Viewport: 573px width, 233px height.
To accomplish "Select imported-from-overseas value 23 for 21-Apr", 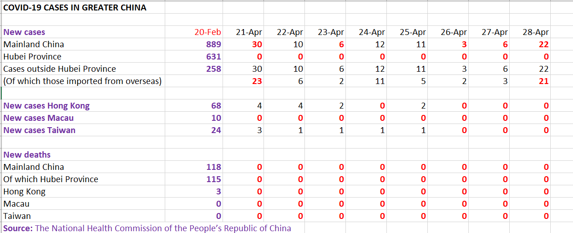I will click(x=257, y=81).
